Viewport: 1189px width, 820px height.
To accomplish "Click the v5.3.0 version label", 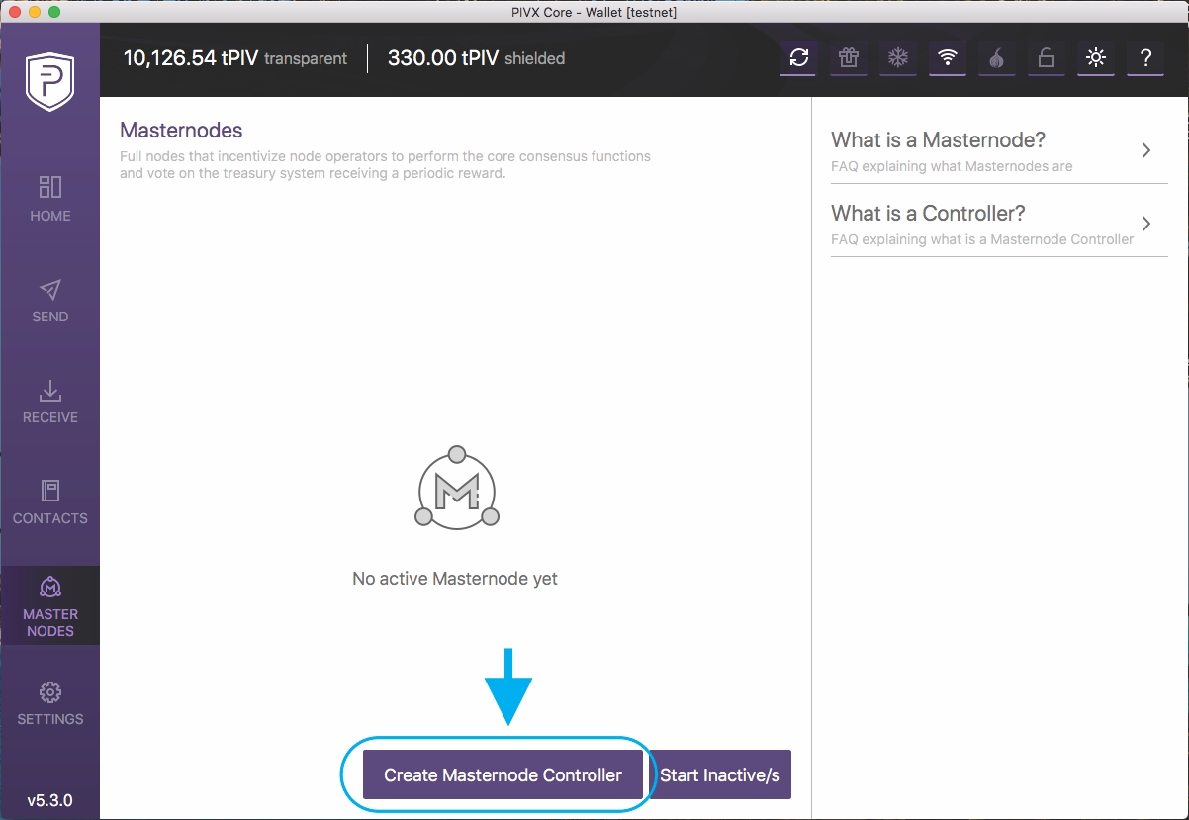I will (49, 800).
